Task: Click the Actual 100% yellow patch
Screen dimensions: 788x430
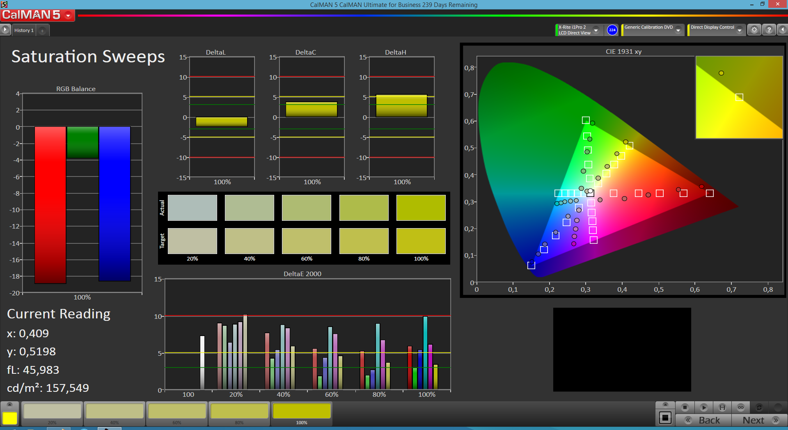Action: click(x=421, y=208)
